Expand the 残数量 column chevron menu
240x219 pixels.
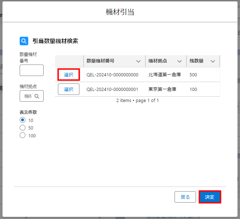(x=213, y=61)
